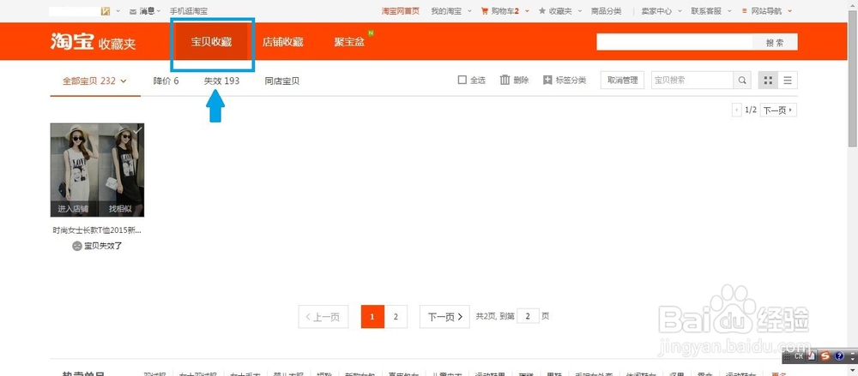Viewport: 858px width, 376px height.
Task: Filter by 失效 193 items
Action: pyautogui.click(x=221, y=81)
